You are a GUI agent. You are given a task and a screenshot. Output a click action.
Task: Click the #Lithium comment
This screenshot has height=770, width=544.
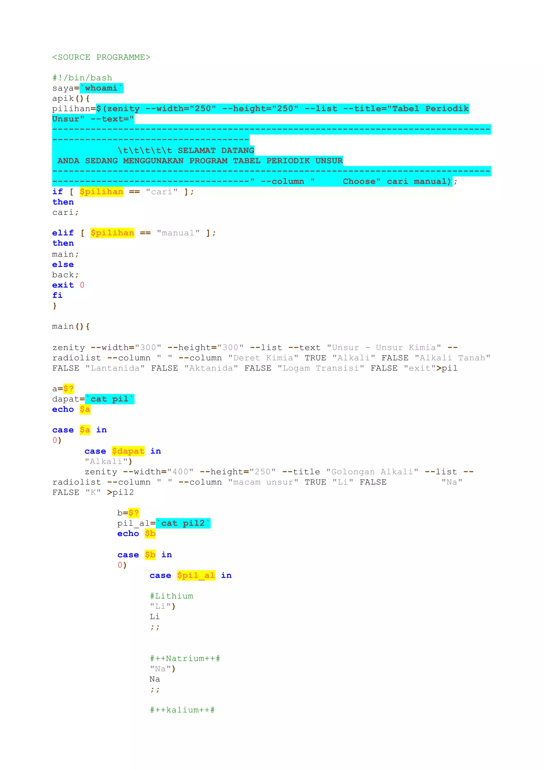point(172,596)
